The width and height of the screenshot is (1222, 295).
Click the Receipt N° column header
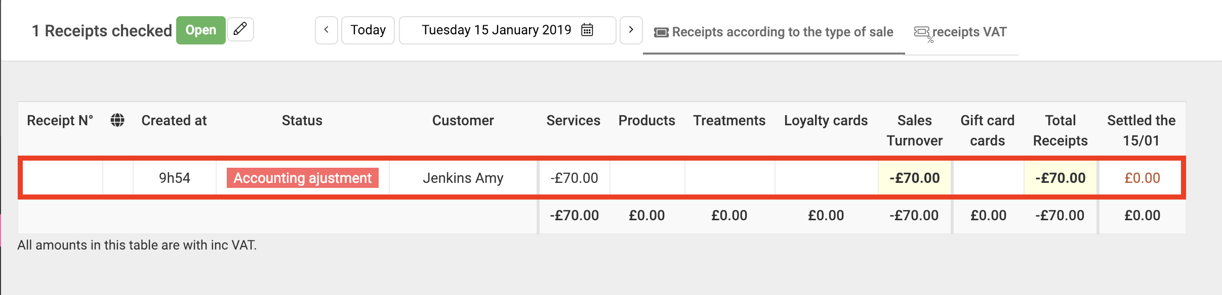60,120
